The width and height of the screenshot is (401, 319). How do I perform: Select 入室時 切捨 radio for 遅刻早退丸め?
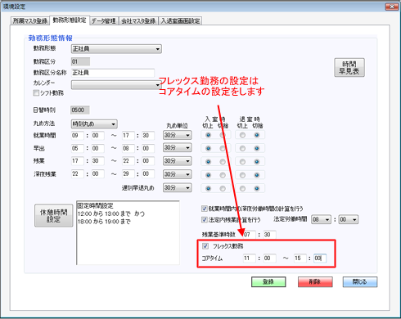(x=223, y=189)
